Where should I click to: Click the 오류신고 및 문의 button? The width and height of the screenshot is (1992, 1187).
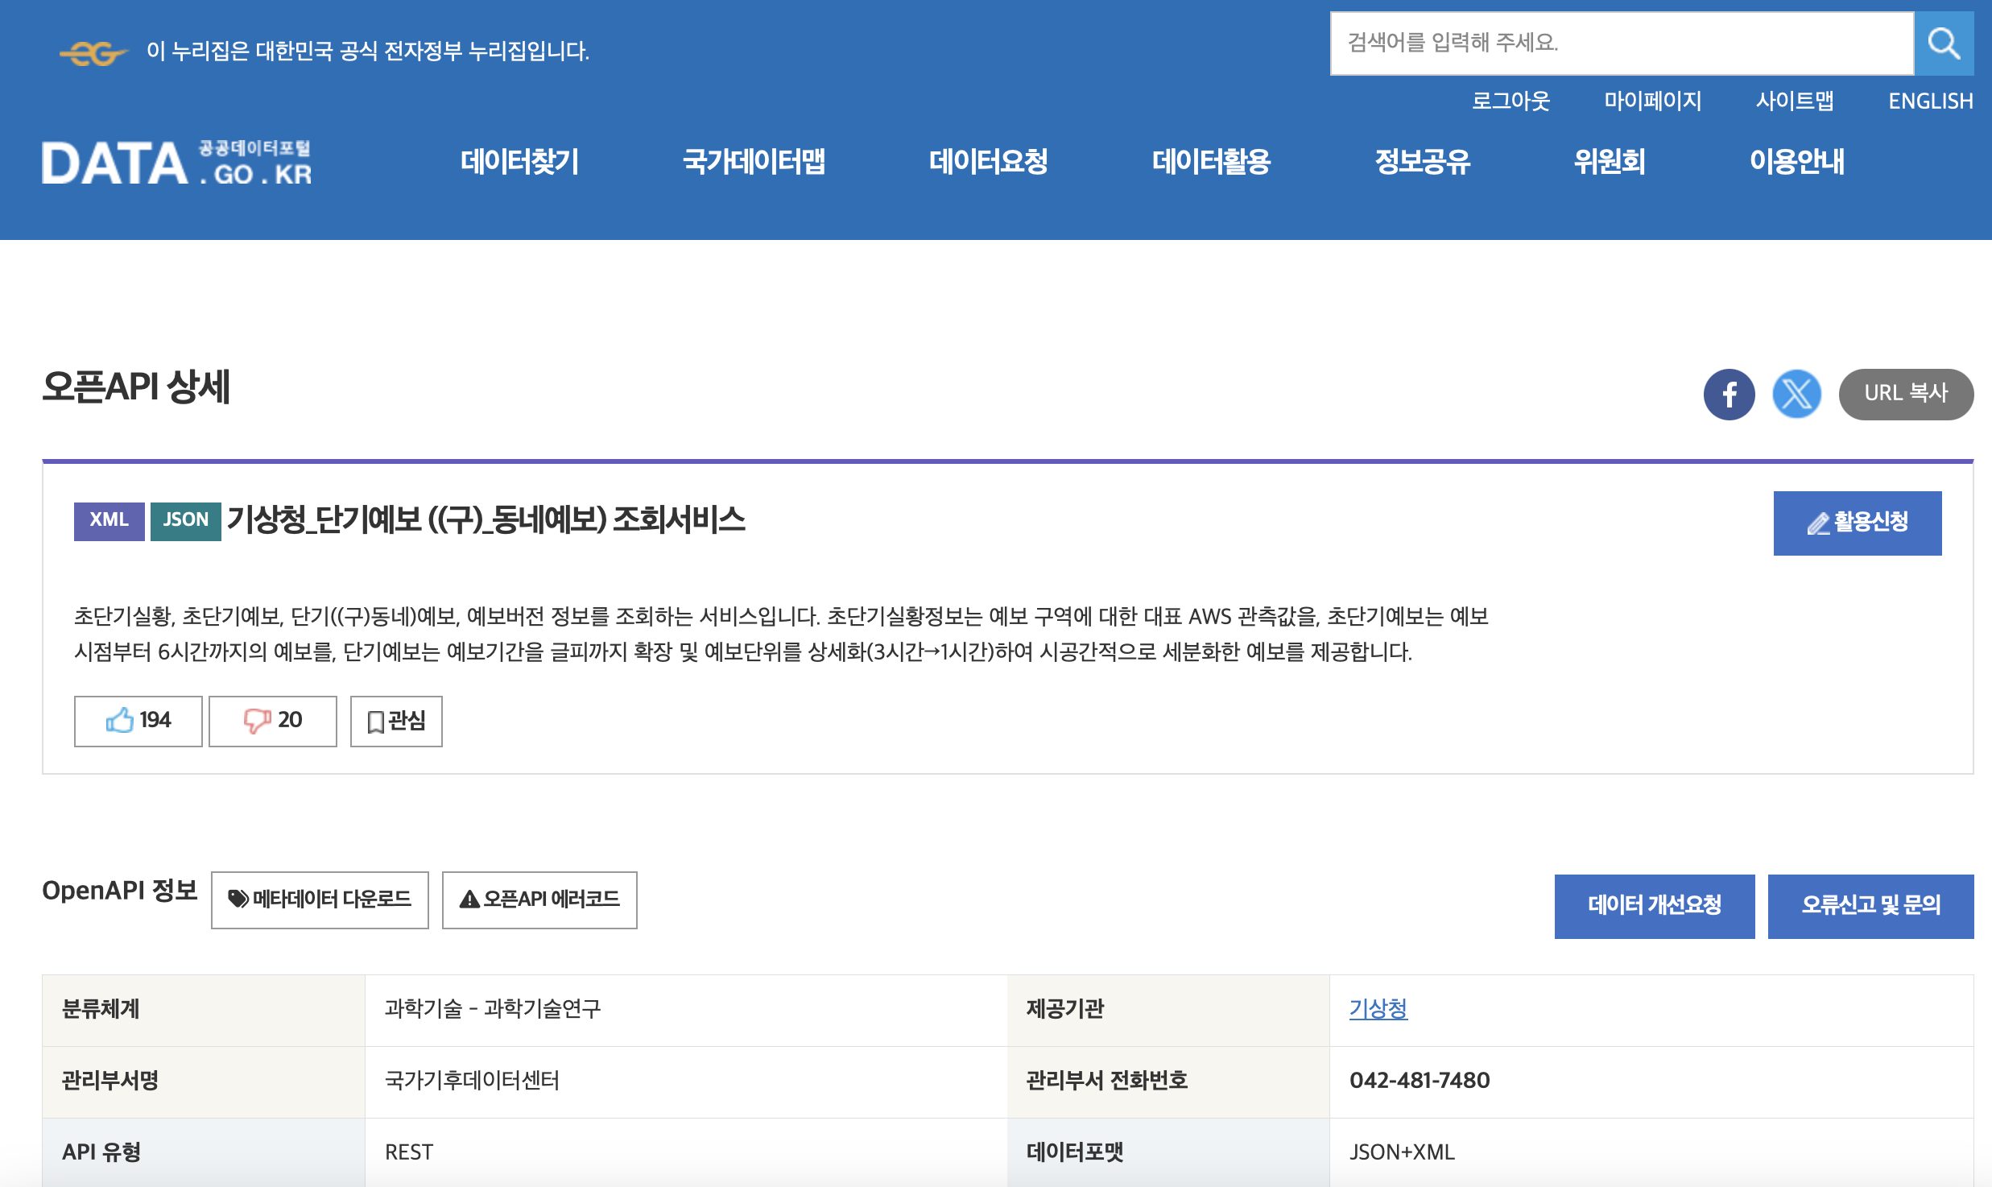point(1870,906)
